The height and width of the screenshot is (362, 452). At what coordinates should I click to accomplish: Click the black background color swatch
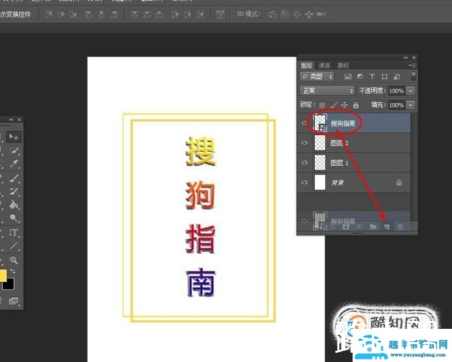[x=9, y=285]
